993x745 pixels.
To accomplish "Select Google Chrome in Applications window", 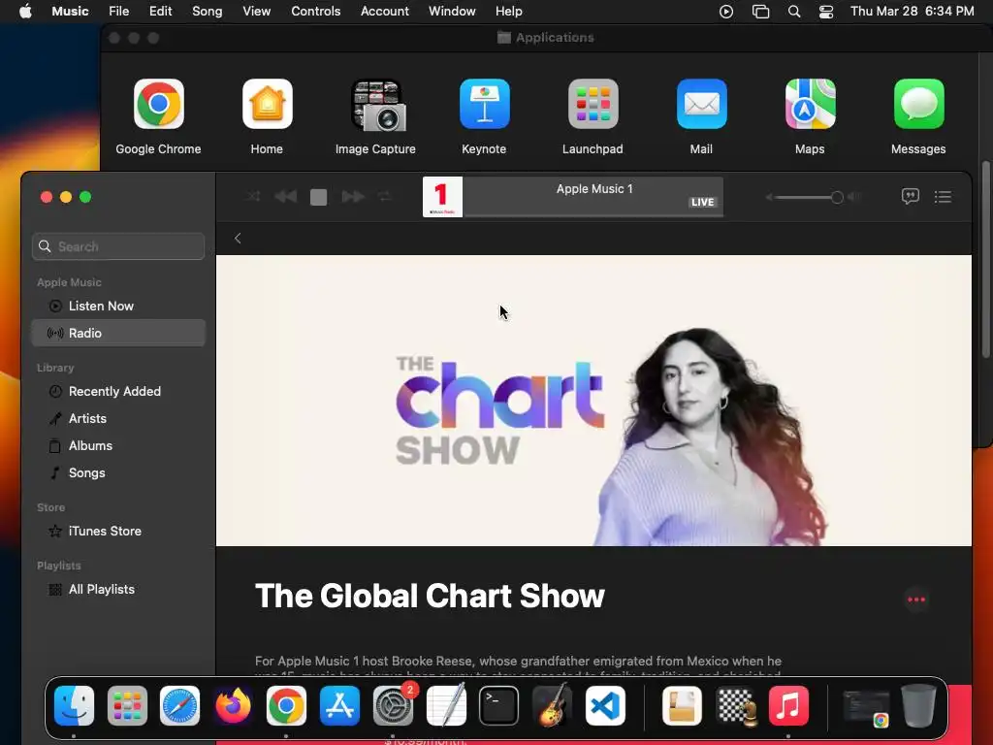I will [158, 104].
